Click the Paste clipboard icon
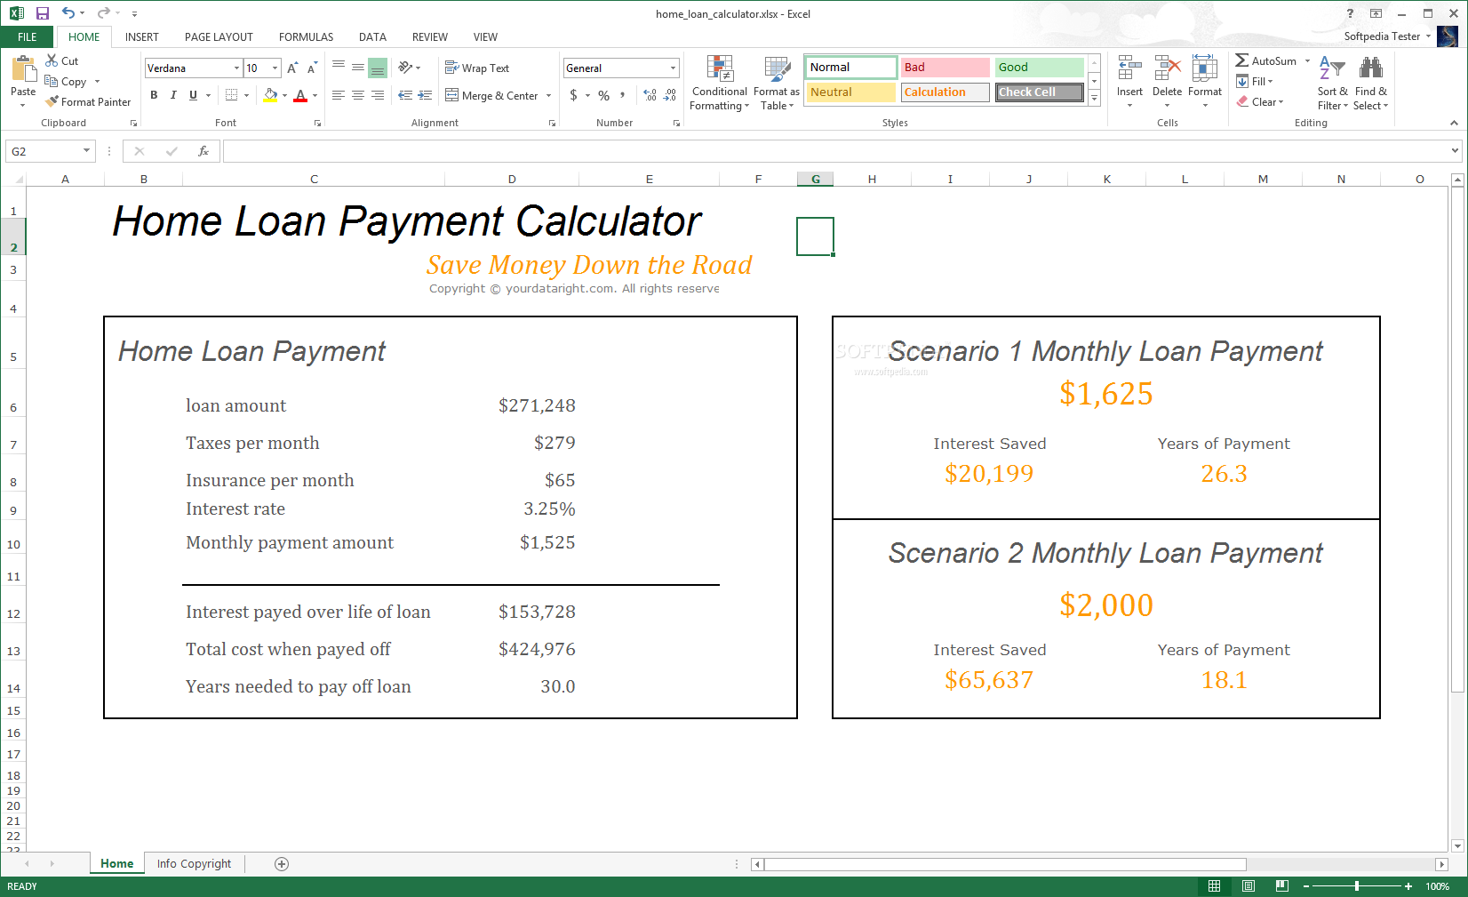1468x897 pixels. tap(23, 69)
